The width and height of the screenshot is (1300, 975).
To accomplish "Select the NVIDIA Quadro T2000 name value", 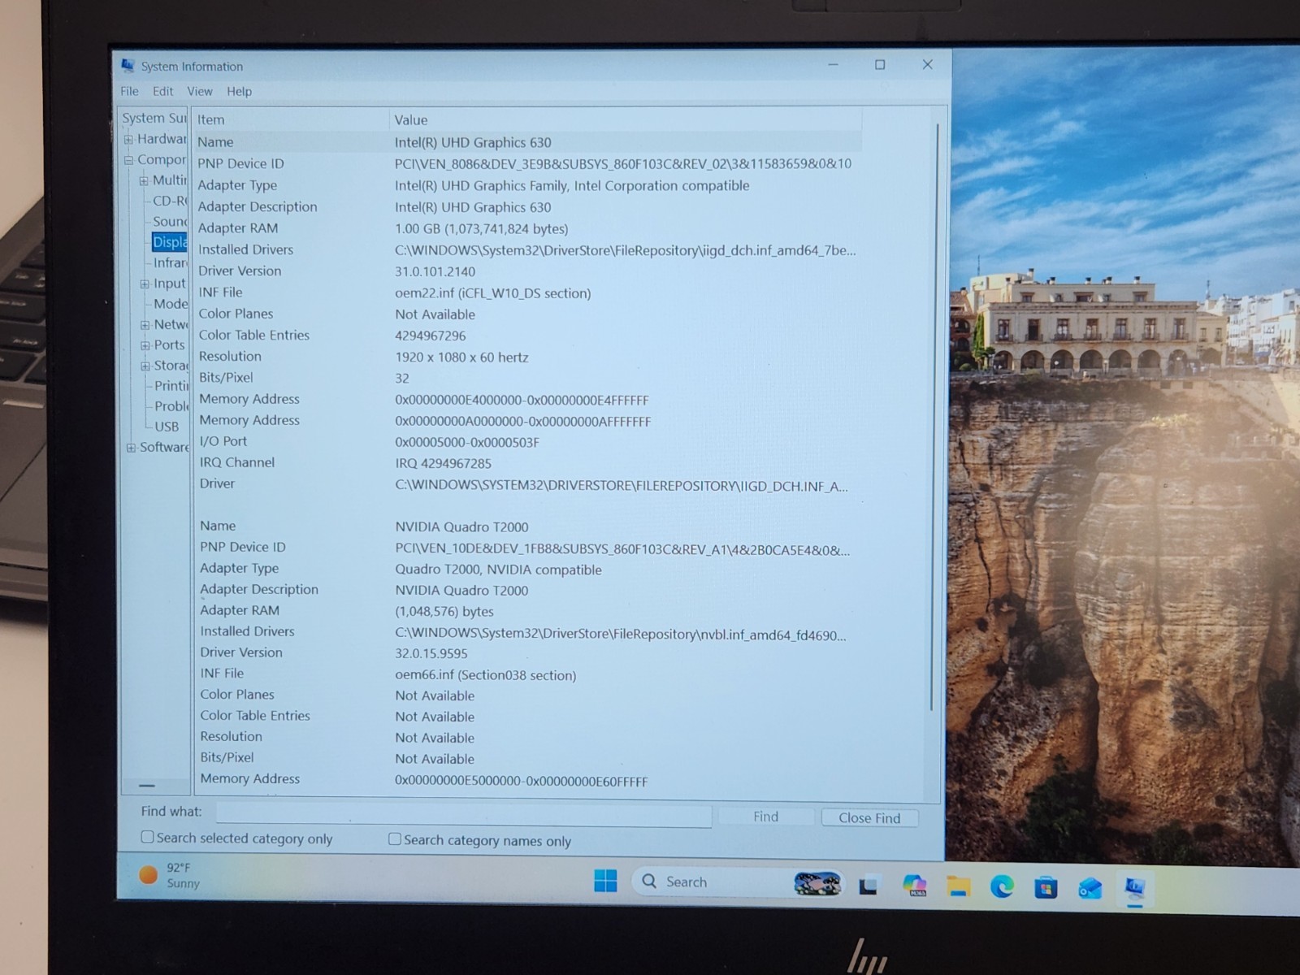I will click(x=461, y=527).
